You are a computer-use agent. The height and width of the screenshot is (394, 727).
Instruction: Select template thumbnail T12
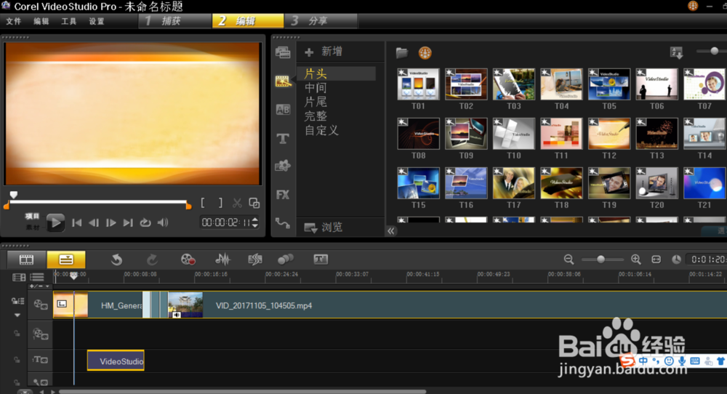pyautogui.click(x=609, y=134)
